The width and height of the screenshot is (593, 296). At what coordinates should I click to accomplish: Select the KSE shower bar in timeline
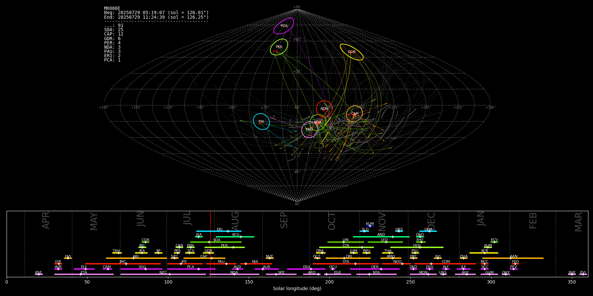[x=39, y=274]
